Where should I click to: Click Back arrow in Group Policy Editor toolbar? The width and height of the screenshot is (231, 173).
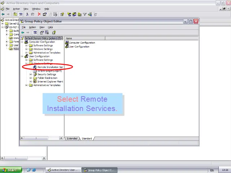(x=23, y=32)
